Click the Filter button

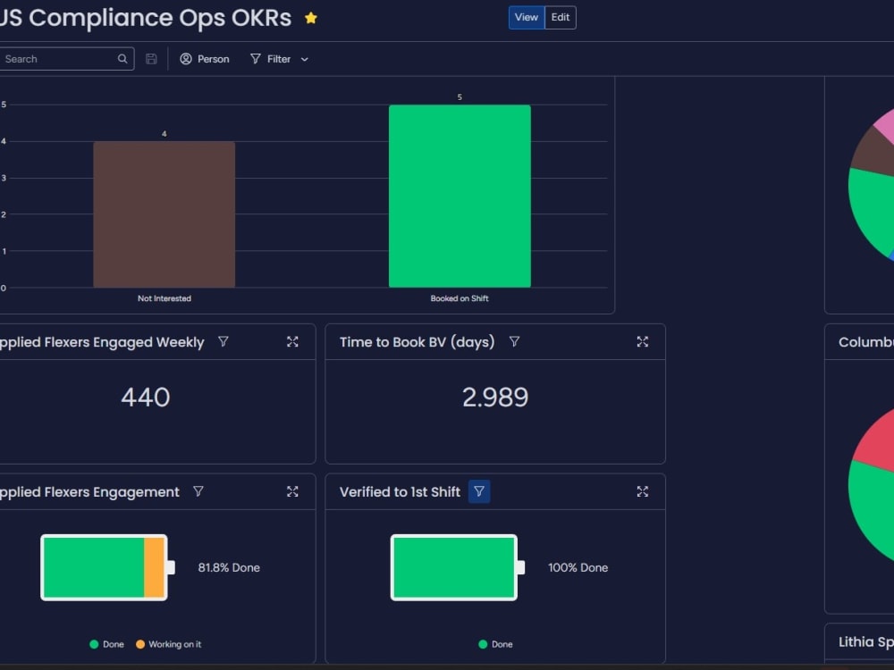click(271, 59)
